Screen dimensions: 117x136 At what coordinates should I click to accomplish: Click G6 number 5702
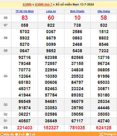pos(25,32)
